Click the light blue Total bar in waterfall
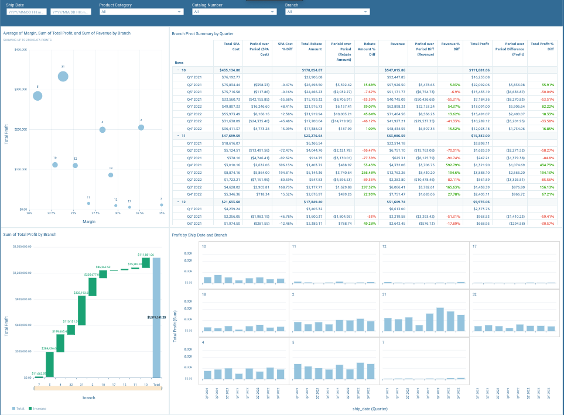The image size is (564, 415). (x=156, y=318)
